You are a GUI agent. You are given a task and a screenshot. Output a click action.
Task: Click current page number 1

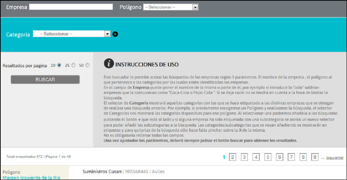pyautogui.click(x=224, y=157)
